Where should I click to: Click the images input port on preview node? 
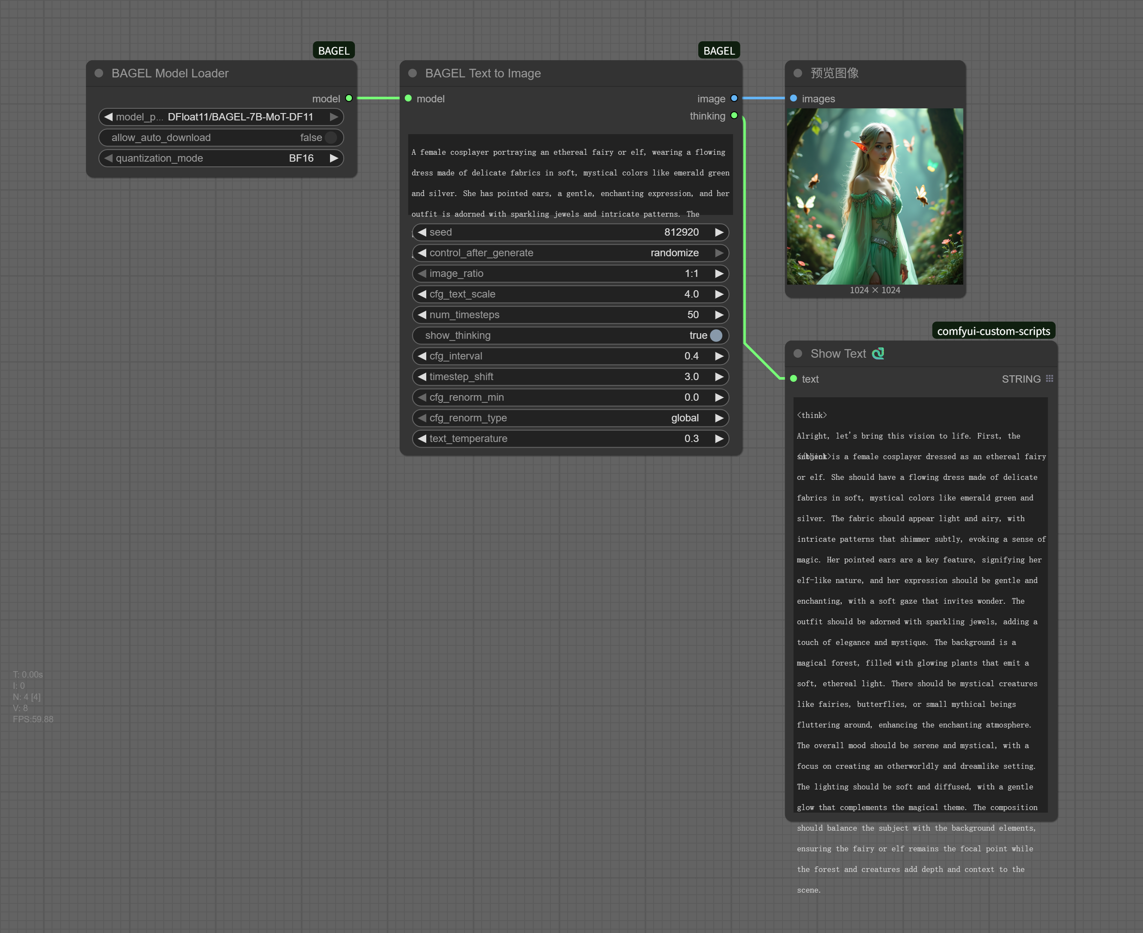click(x=793, y=98)
